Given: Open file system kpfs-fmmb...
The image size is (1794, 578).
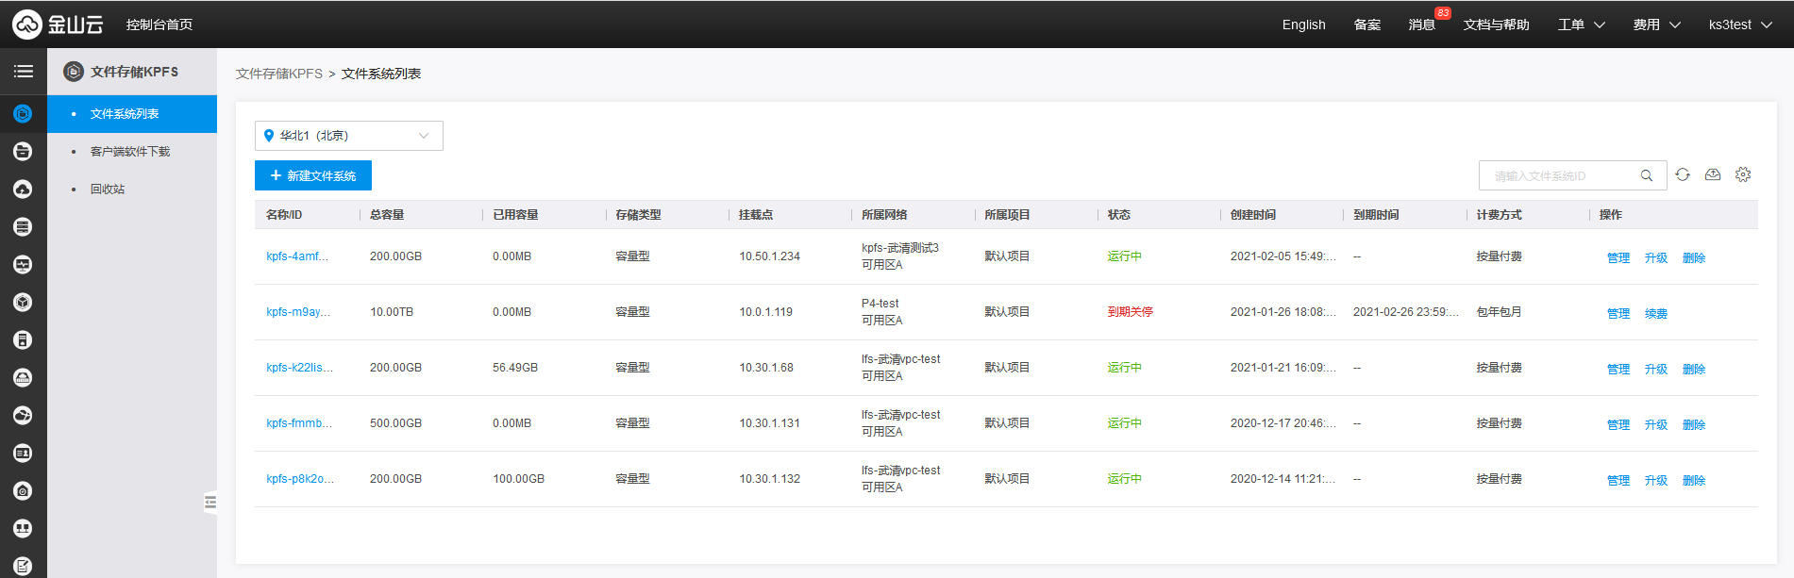Looking at the screenshot, I should (299, 423).
